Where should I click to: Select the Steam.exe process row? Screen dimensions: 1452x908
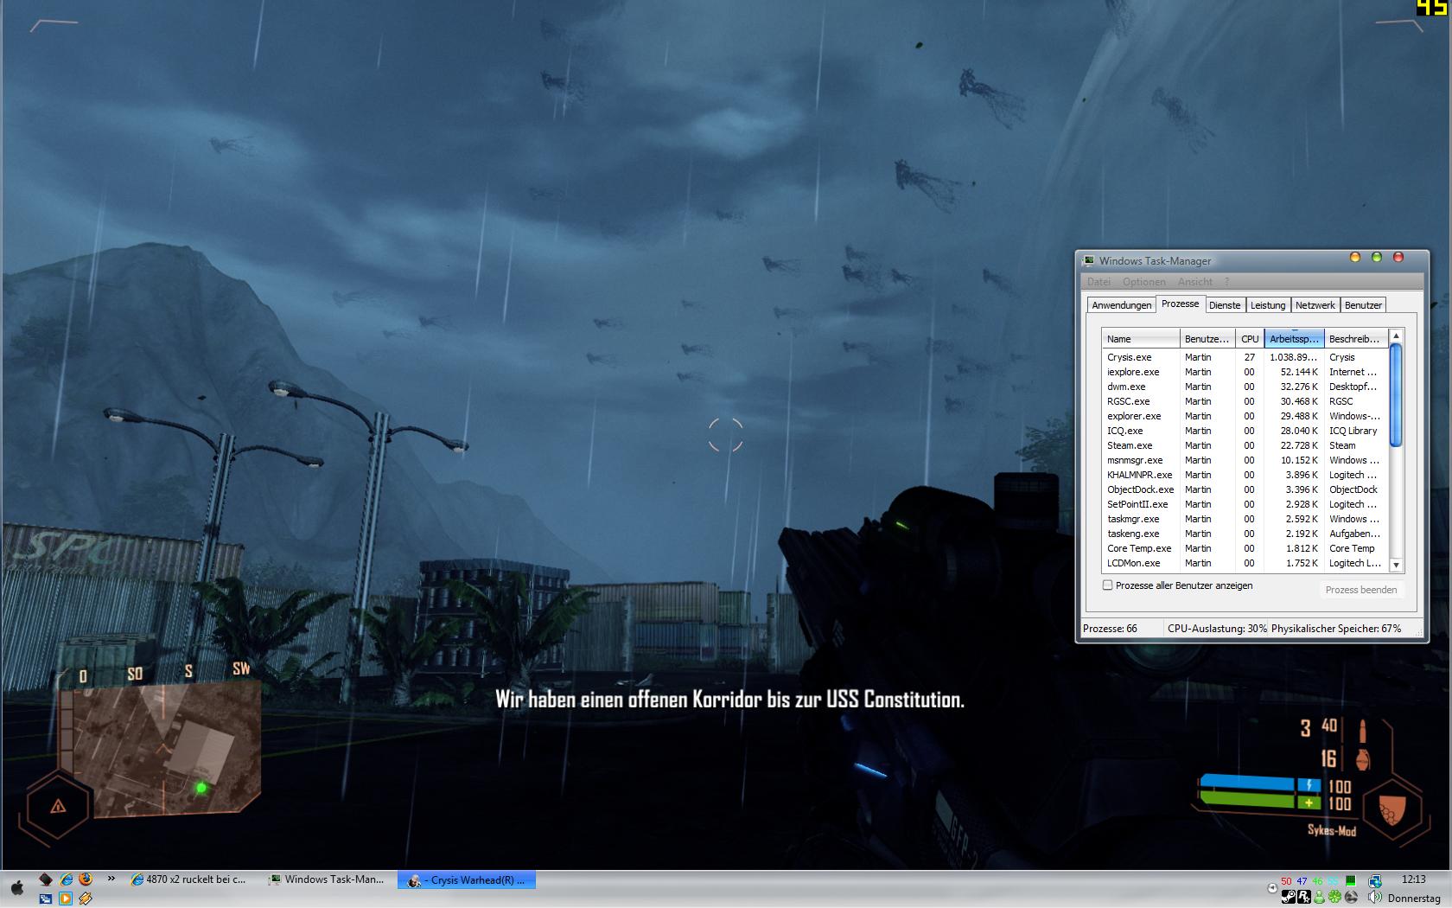coord(1245,445)
